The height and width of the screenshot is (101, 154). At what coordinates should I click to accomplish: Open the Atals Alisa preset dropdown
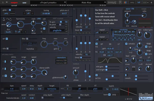(86, 3)
